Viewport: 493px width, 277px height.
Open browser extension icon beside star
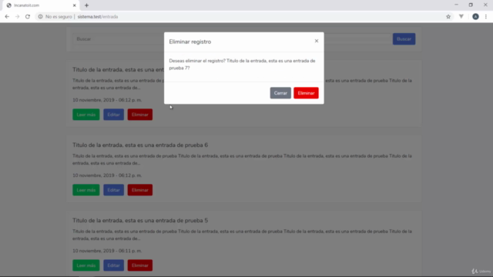click(x=461, y=17)
